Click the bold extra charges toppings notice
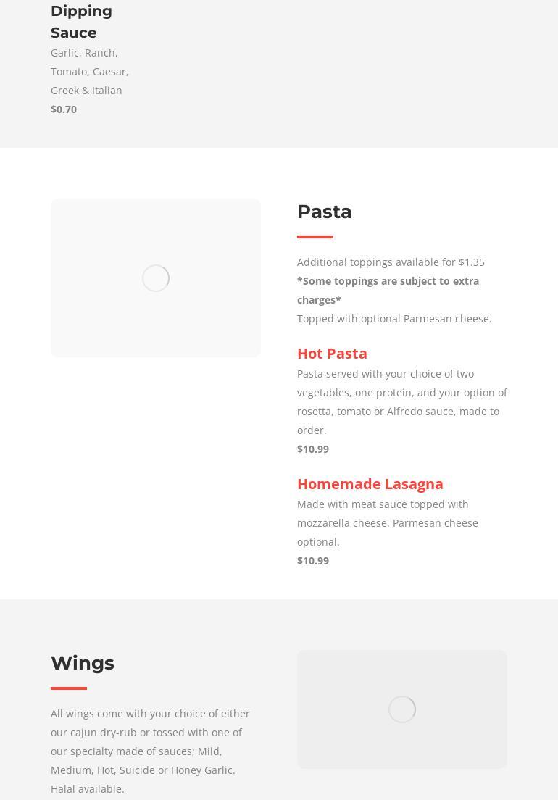This screenshot has height=800, width=558. [x=388, y=291]
